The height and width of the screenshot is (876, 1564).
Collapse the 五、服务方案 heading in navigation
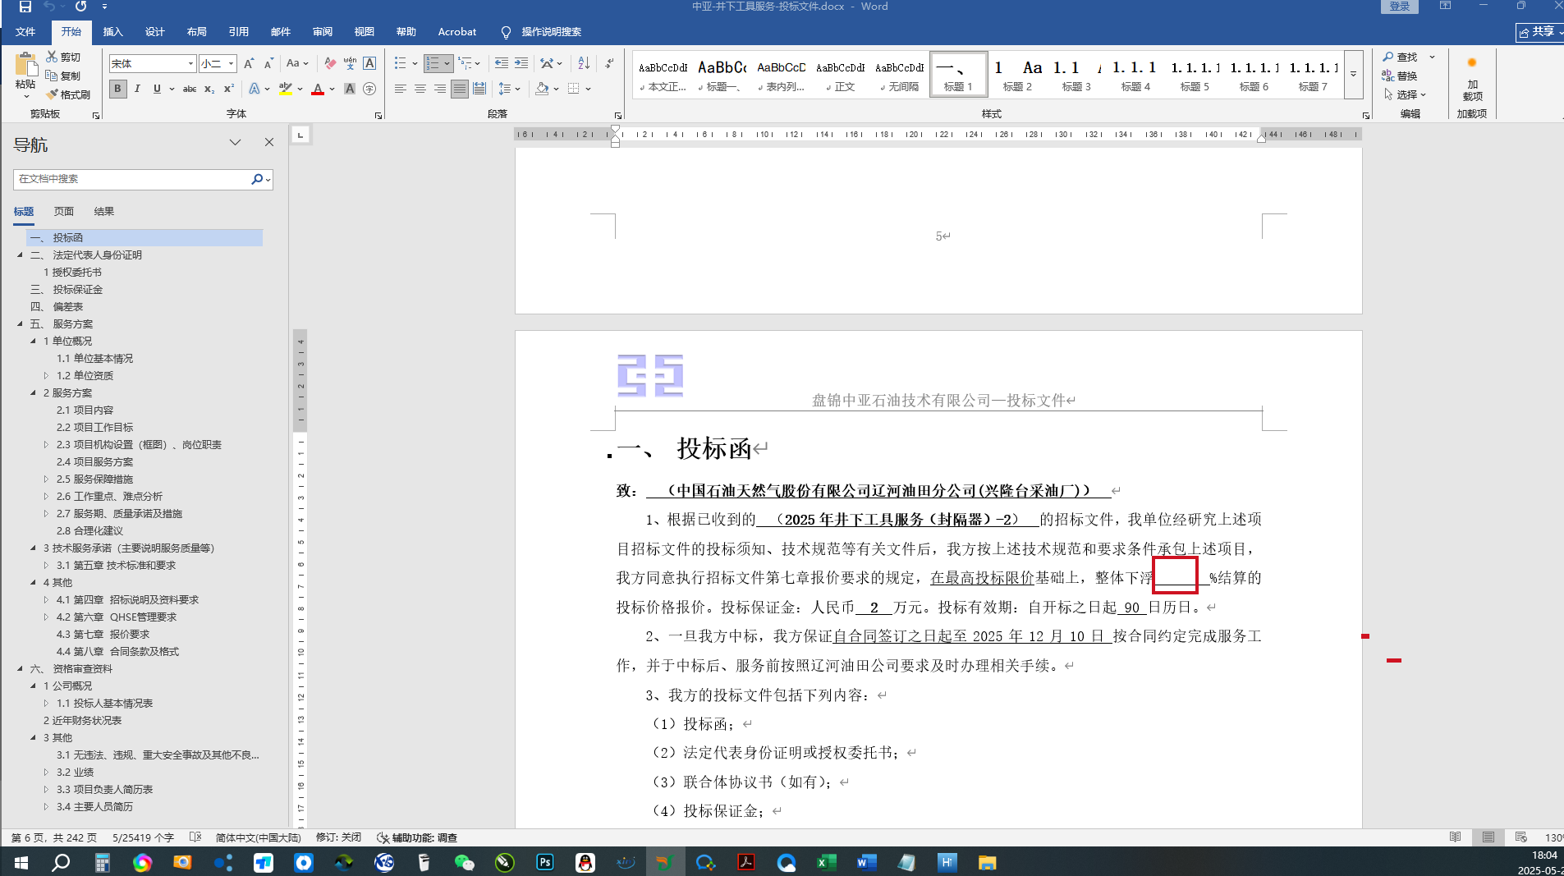click(x=21, y=323)
